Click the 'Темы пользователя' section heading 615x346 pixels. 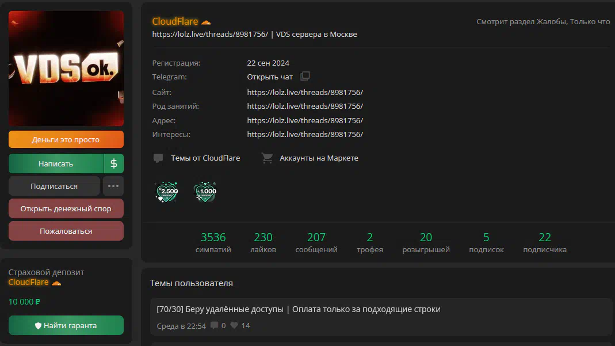tap(192, 283)
